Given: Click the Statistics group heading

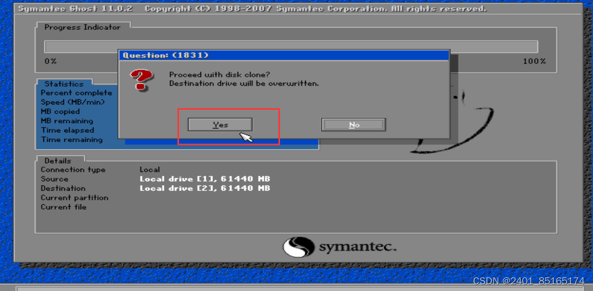Looking at the screenshot, I should coord(64,84).
